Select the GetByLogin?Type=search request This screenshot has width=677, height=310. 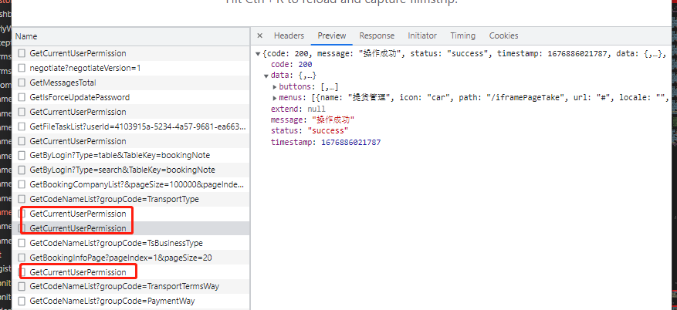tap(122, 170)
